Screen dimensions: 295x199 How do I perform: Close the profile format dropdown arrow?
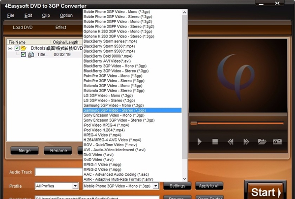(155, 186)
